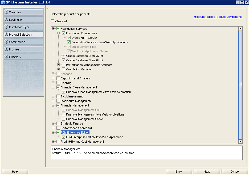The height and width of the screenshot is (175, 249).
Task: Click the EPM installer icon in title bar
Action: point(3,2)
